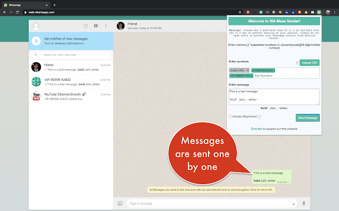339x211 pixels.
Task: Click the 'Enter message' label
Action: 239,85
